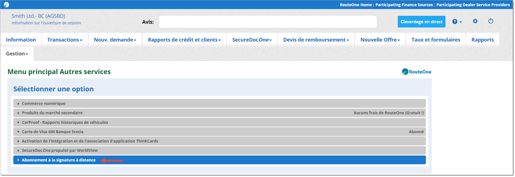Screen dimensions: 515x177
Task: Start Clavardage en direct chat
Action: [421, 22]
